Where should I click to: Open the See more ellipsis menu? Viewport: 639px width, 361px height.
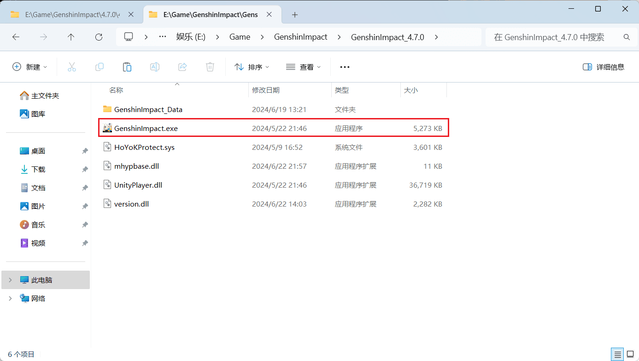click(x=345, y=67)
